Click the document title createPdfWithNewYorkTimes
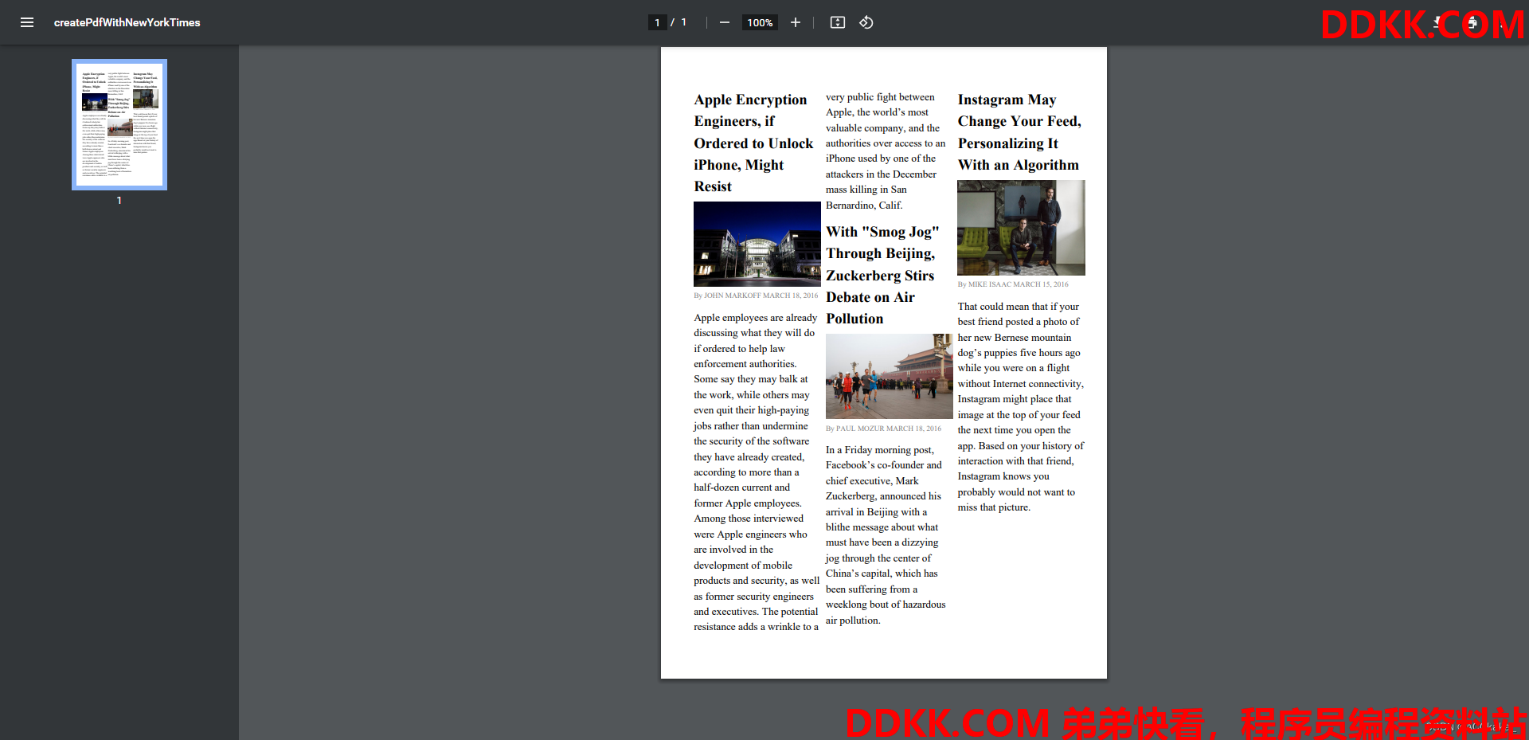 127,22
